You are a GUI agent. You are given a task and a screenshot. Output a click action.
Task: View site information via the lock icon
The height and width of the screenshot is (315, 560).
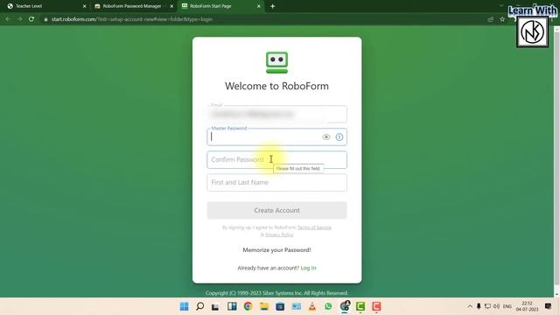pyautogui.click(x=45, y=19)
